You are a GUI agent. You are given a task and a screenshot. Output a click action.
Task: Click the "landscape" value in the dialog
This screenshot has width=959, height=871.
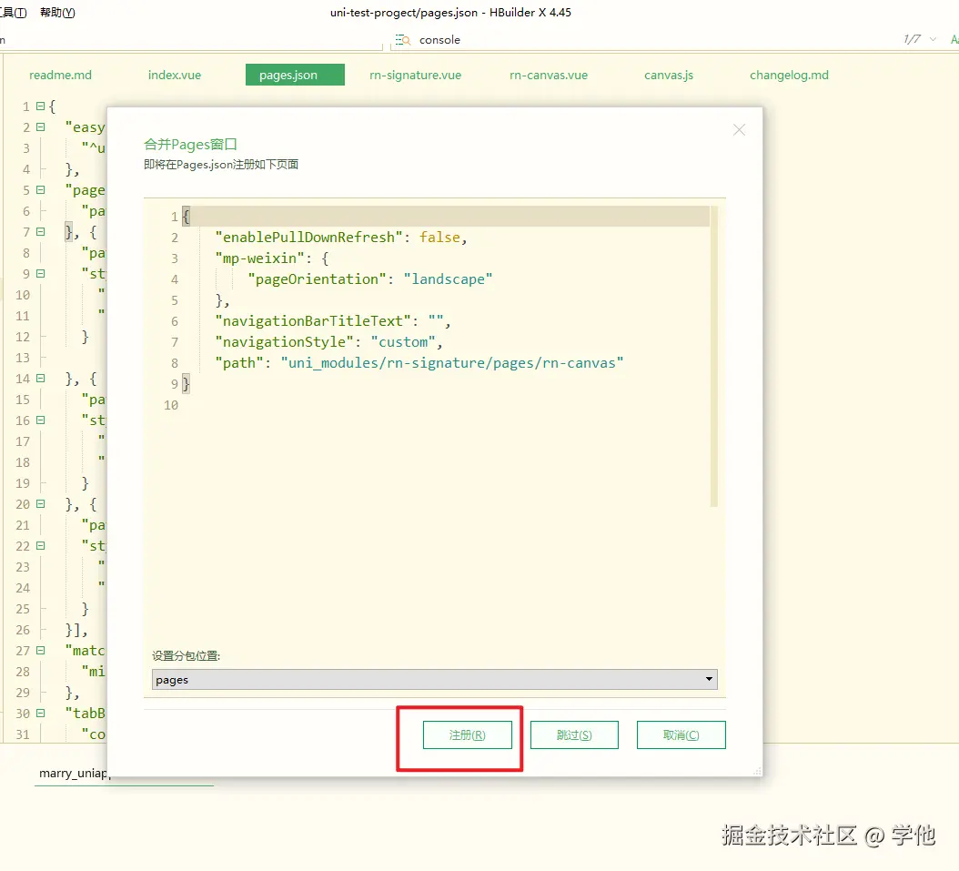click(x=448, y=279)
